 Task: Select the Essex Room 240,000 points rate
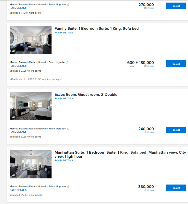pos(176,130)
